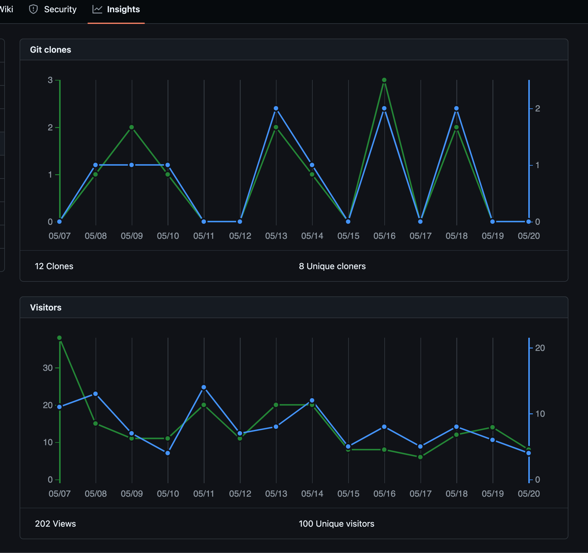Click the 100 Unique visitors label
Screen dimensions: 588x553
tap(336, 524)
